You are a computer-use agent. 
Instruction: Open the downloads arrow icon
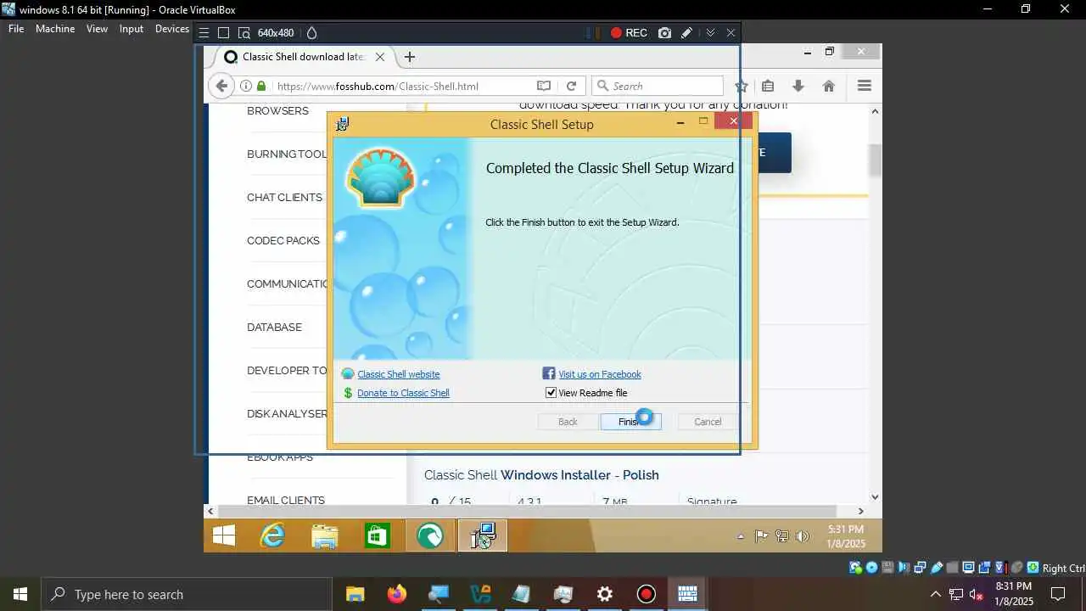tap(798, 86)
